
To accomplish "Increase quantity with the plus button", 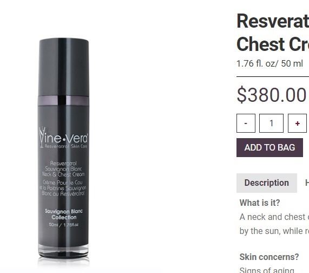I will point(298,123).
